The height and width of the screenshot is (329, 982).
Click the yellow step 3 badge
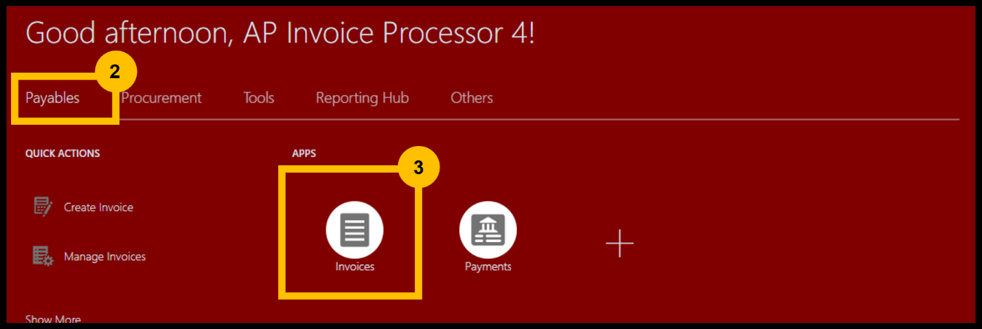pyautogui.click(x=419, y=167)
